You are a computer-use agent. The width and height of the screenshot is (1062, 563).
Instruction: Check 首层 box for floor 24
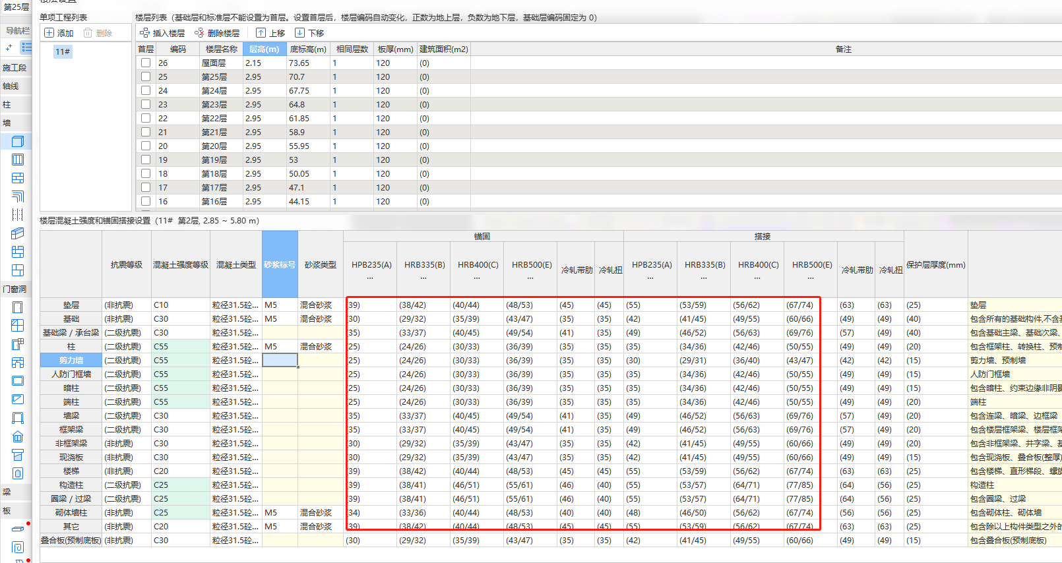pos(146,90)
